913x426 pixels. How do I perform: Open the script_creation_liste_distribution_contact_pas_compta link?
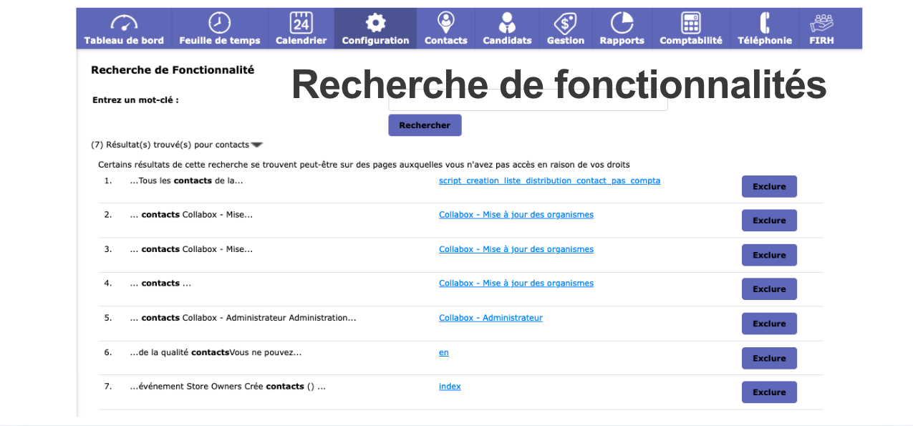(549, 181)
